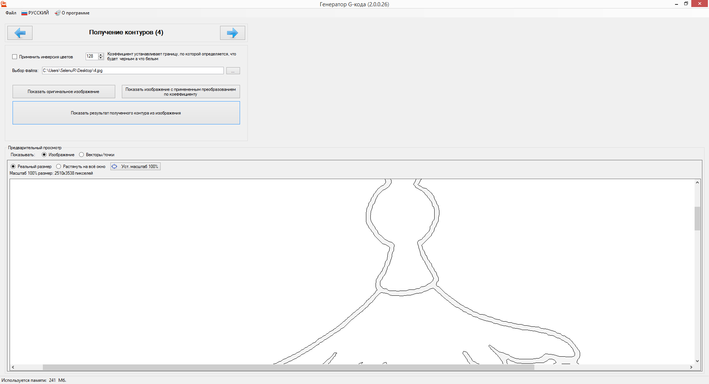709x384 pixels.
Task: Click the browse file button with three dots
Action: tap(233, 71)
